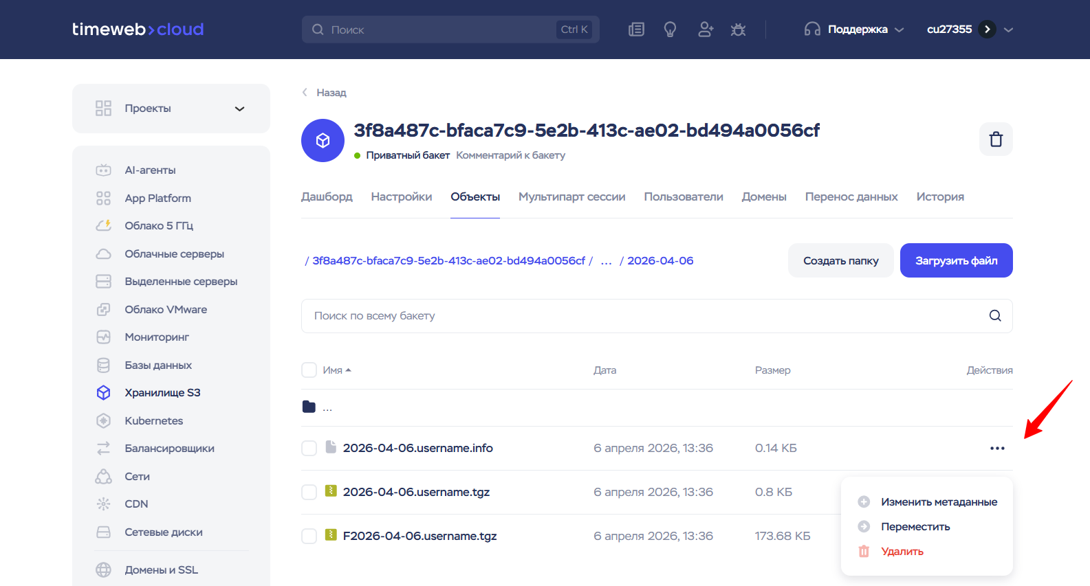
Task: Toggle the select-all checkbox near Имя
Action: coord(309,370)
